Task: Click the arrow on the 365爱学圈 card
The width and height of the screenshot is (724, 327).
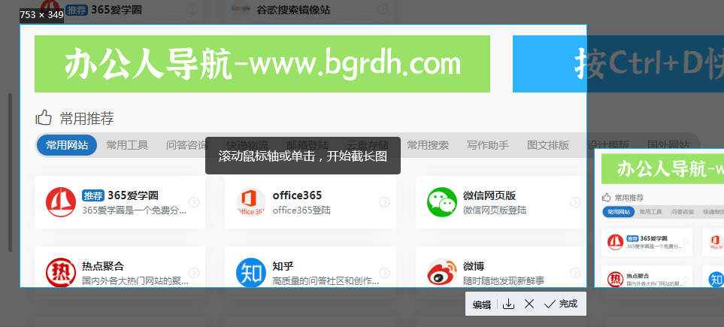Action: point(194,202)
